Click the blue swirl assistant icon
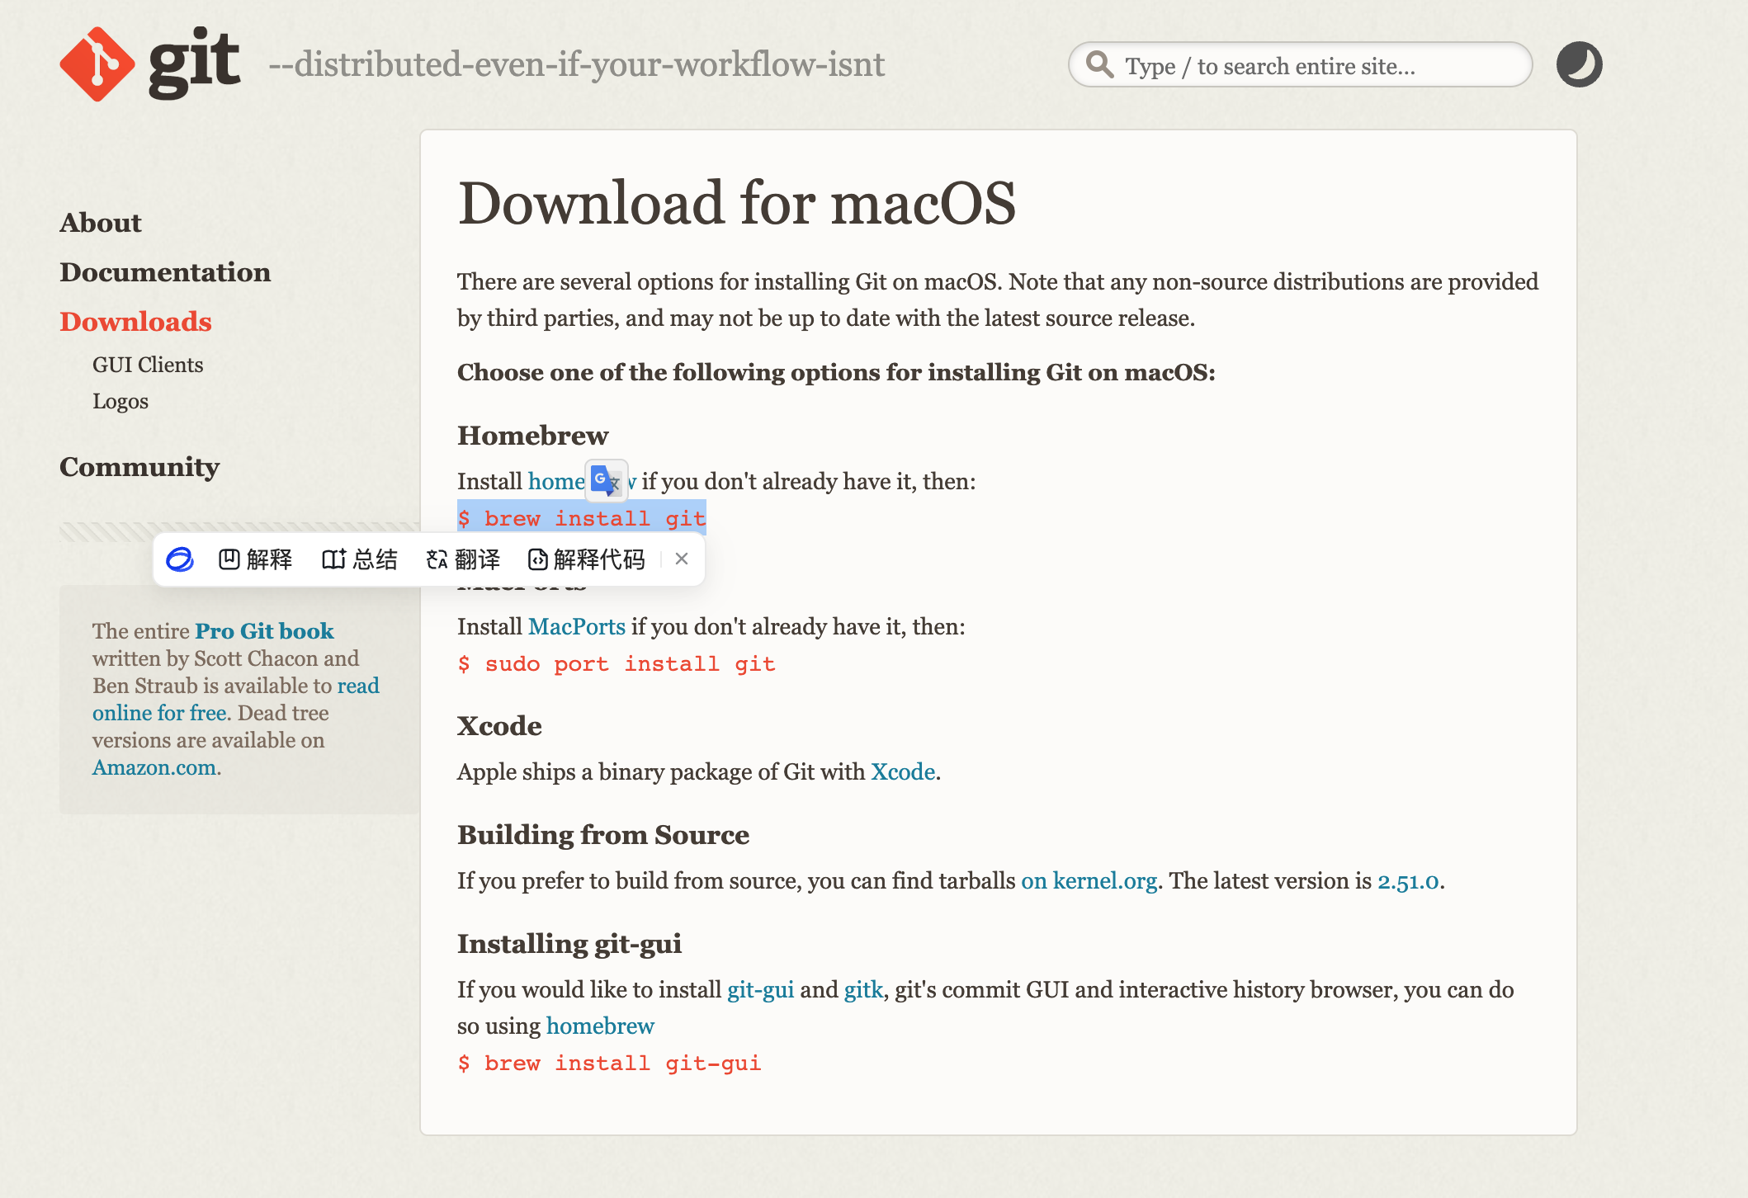Screen dimensions: 1748x1198 point(180,559)
